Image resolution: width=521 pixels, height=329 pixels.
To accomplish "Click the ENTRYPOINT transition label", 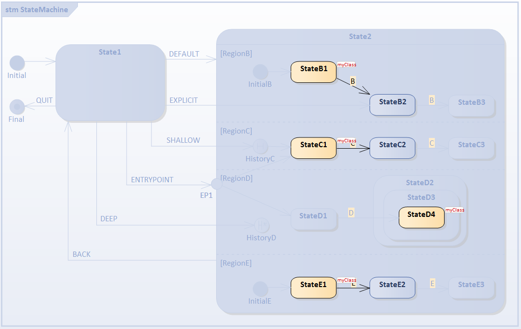I will [152, 180].
